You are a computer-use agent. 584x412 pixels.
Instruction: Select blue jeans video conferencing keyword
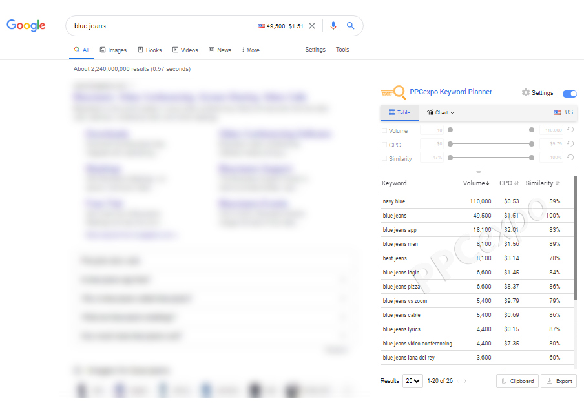[x=417, y=344]
